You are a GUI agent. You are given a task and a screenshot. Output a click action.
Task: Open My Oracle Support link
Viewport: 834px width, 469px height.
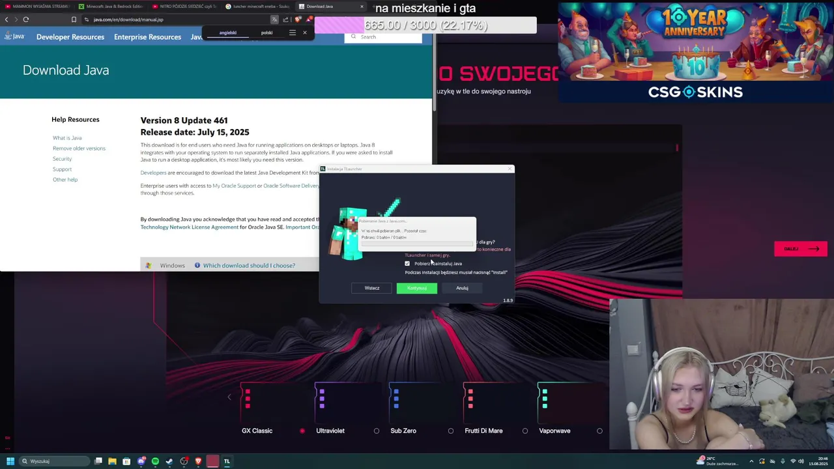(234, 186)
